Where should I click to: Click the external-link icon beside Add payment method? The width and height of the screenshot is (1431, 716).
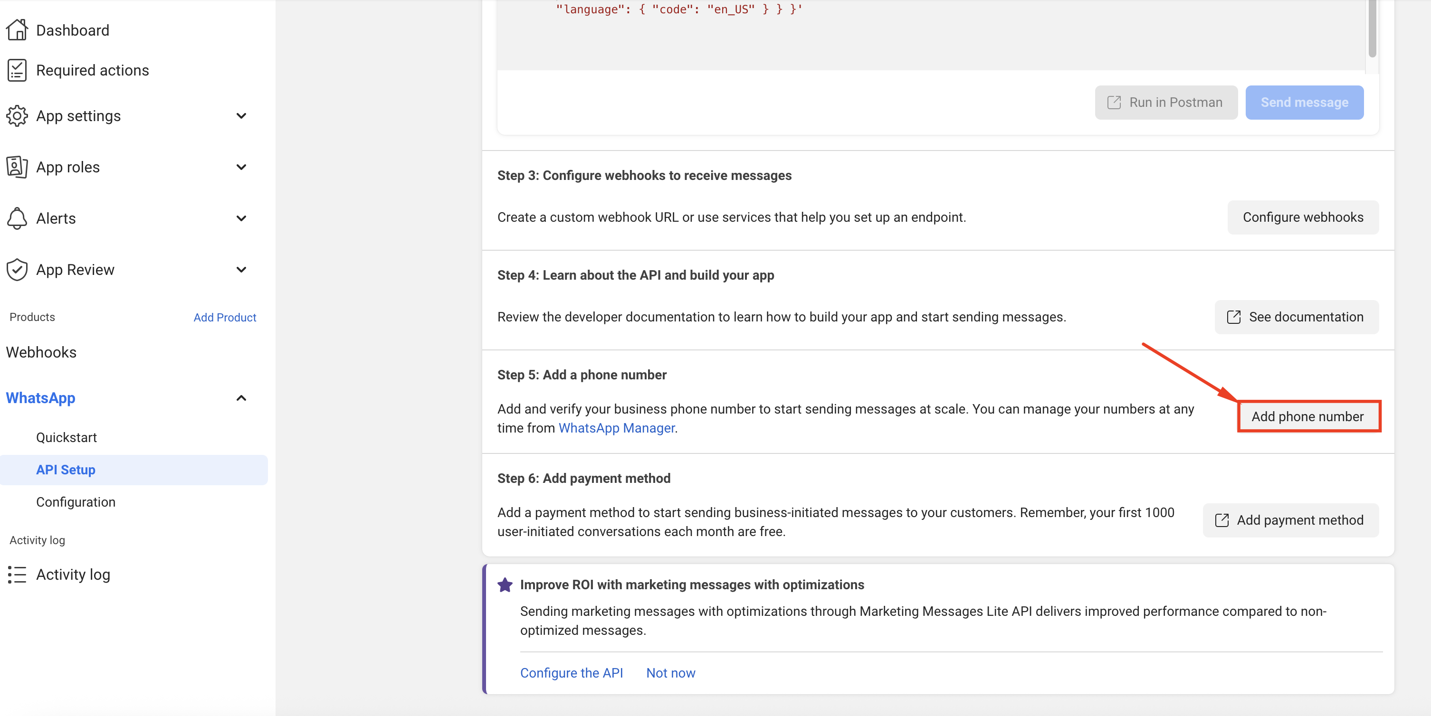click(x=1221, y=520)
